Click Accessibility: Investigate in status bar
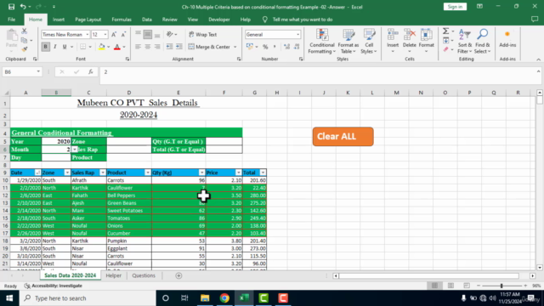544x306 pixels. [54, 286]
